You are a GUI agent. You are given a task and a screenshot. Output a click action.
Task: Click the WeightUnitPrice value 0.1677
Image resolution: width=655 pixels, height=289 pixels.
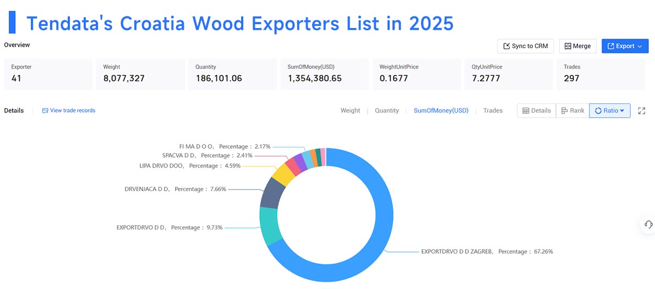click(x=394, y=79)
